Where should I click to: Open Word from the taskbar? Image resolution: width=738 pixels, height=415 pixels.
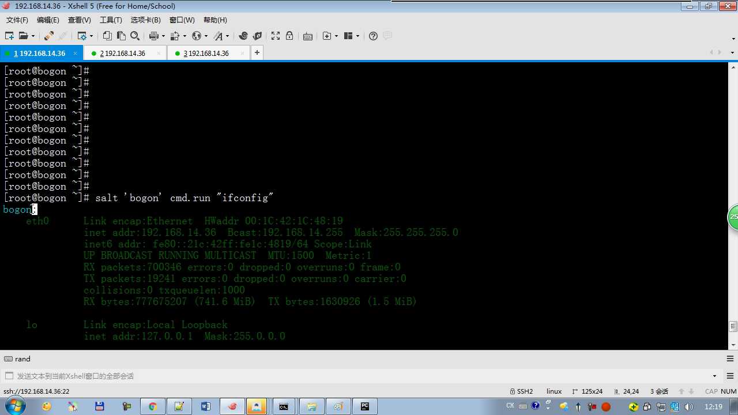(205, 406)
